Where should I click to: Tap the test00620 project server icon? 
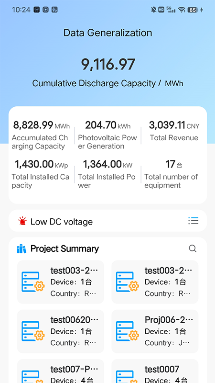pyautogui.click(x=33, y=331)
